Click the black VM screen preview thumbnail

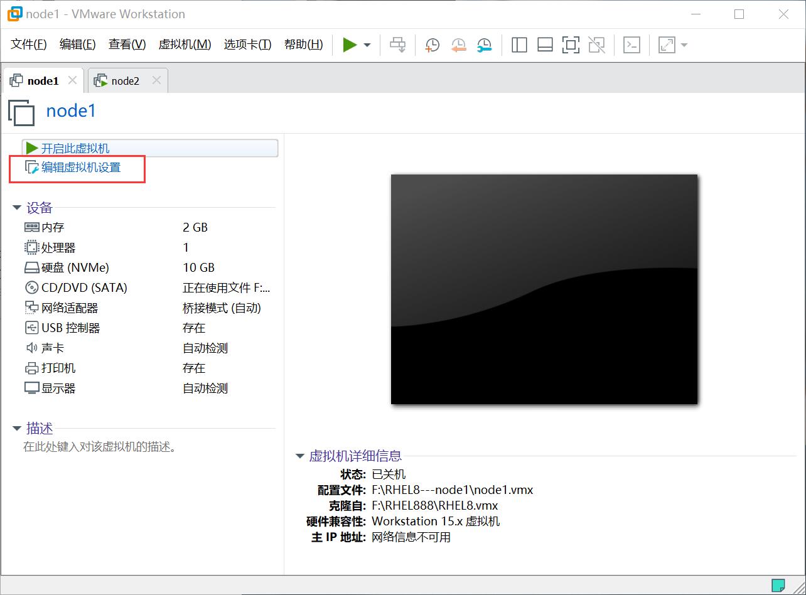[x=544, y=289]
